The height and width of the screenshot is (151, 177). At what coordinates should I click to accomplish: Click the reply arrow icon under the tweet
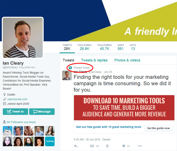click(x=76, y=146)
